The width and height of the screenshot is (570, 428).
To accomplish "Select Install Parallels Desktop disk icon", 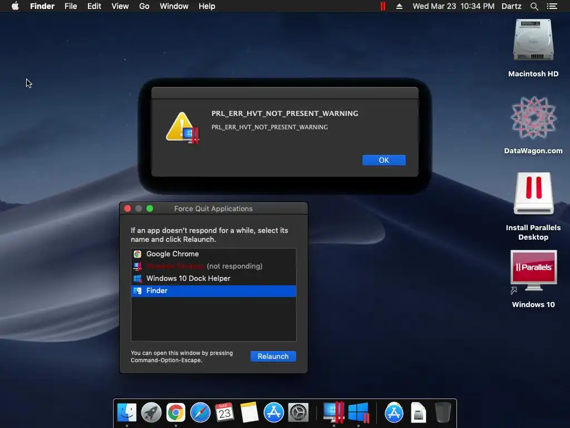I will point(533,193).
